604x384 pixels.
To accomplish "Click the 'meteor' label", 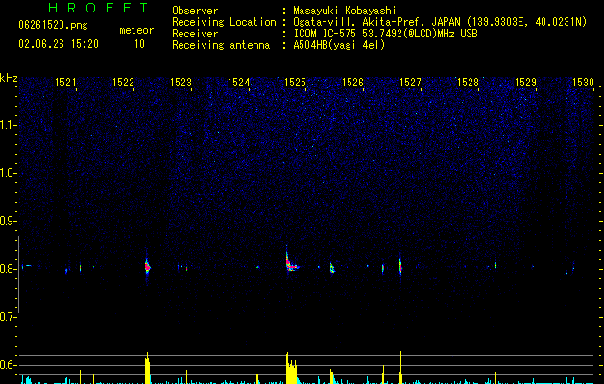I will pos(136,30).
